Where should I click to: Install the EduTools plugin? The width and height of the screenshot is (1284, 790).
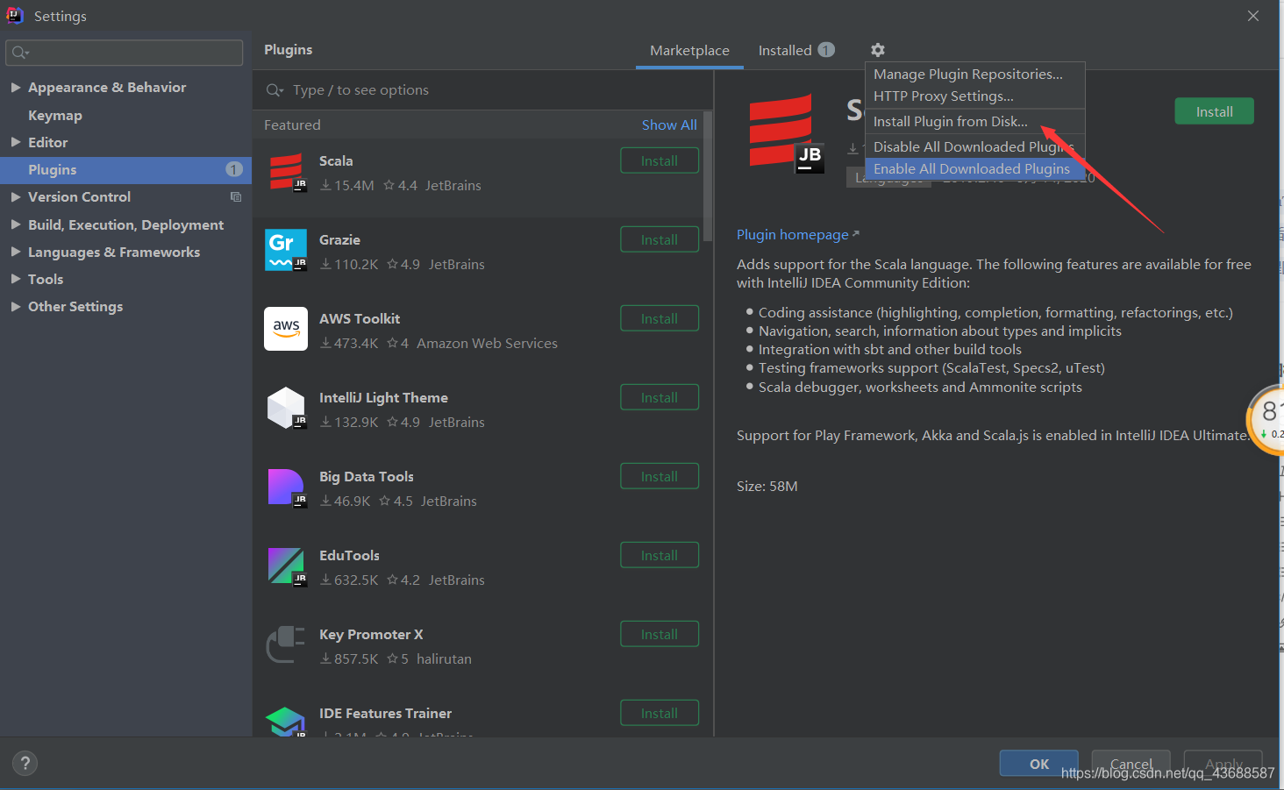coord(660,556)
